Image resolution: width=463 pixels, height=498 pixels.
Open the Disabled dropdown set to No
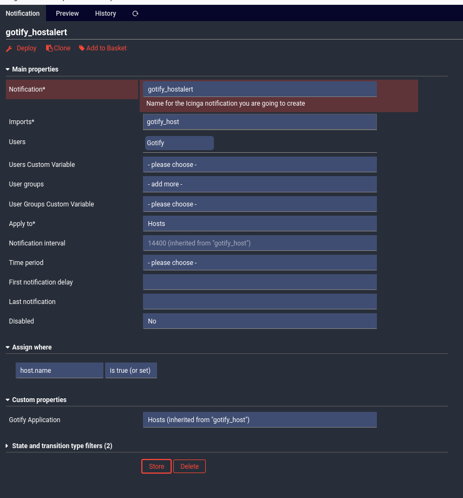pos(259,321)
